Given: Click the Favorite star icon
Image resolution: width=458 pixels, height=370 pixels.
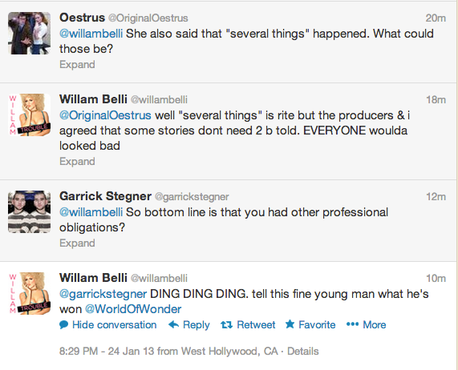Looking at the screenshot, I should (290, 324).
